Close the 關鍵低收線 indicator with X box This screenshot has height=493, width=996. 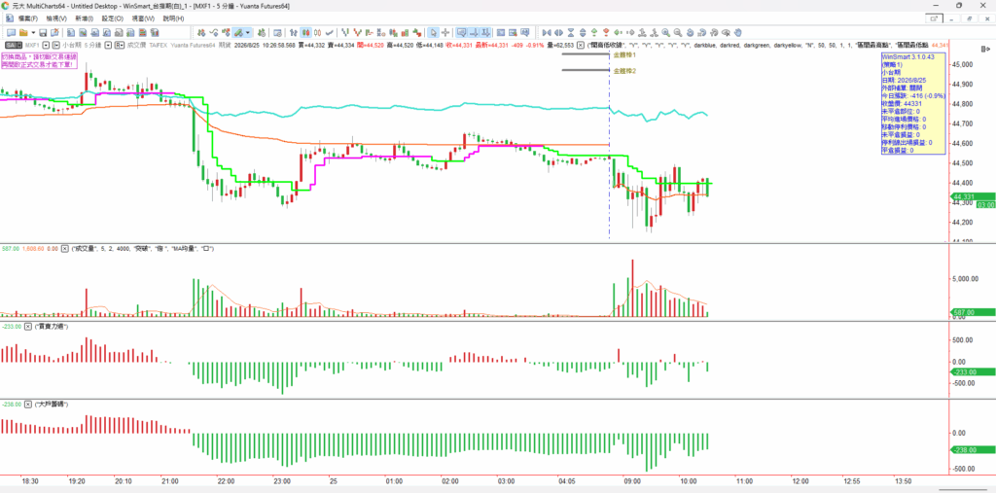pyautogui.click(x=580, y=45)
